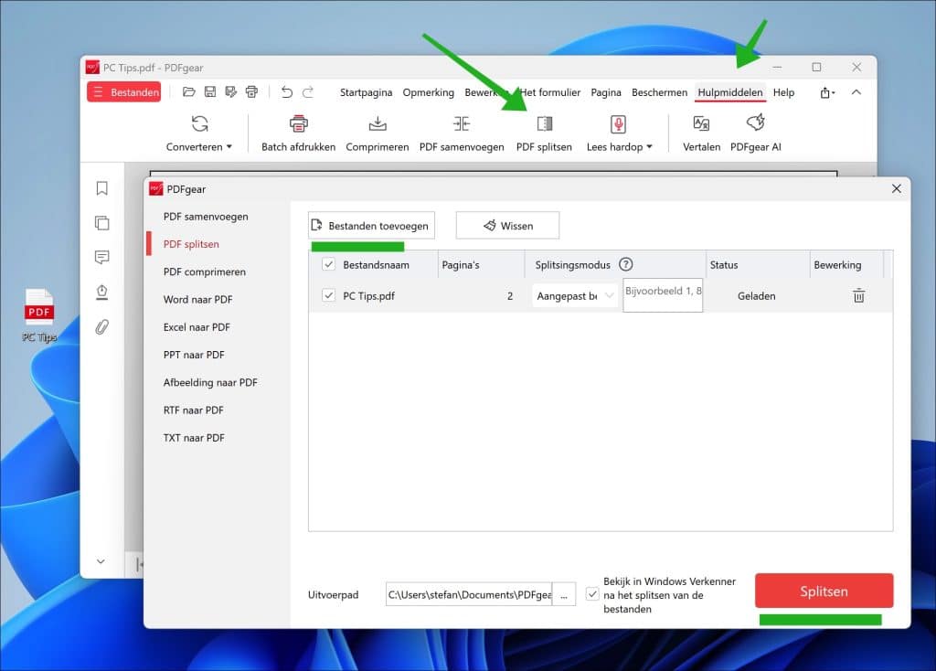Browse output path with ellipsis button
936x671 pixels.
(x=564, y=594)
